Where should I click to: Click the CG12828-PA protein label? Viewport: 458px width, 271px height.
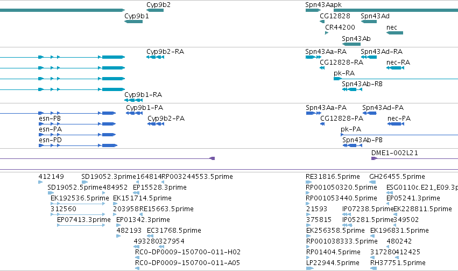[x=342, y=119]
